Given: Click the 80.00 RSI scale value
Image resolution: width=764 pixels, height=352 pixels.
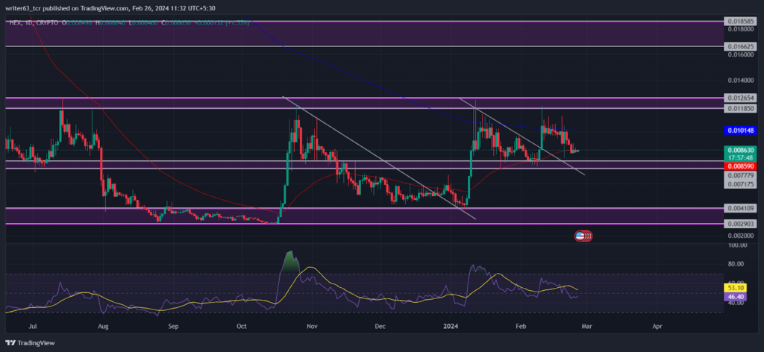Looking at the screenshot, I should tap(736, 264).
